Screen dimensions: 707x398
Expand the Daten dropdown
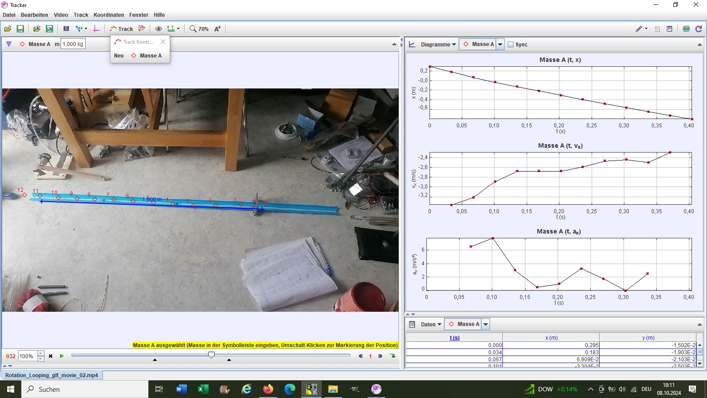[x=431, y=325]
